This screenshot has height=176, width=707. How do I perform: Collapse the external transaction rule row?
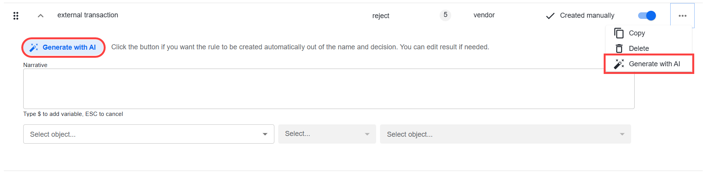tap(40, 16)
